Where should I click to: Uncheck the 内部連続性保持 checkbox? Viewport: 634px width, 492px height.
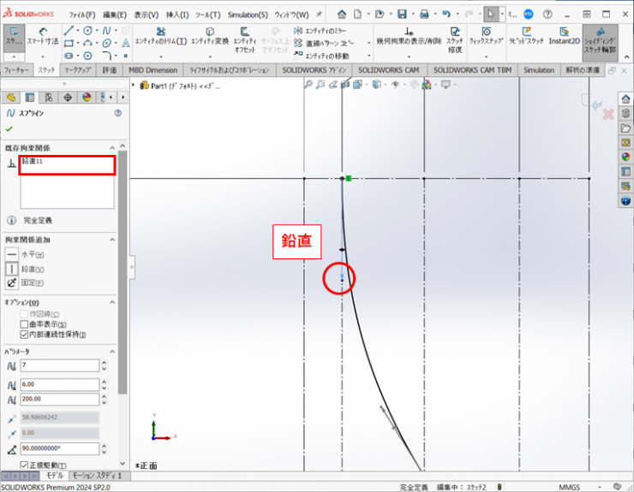(x=24, y=334)
